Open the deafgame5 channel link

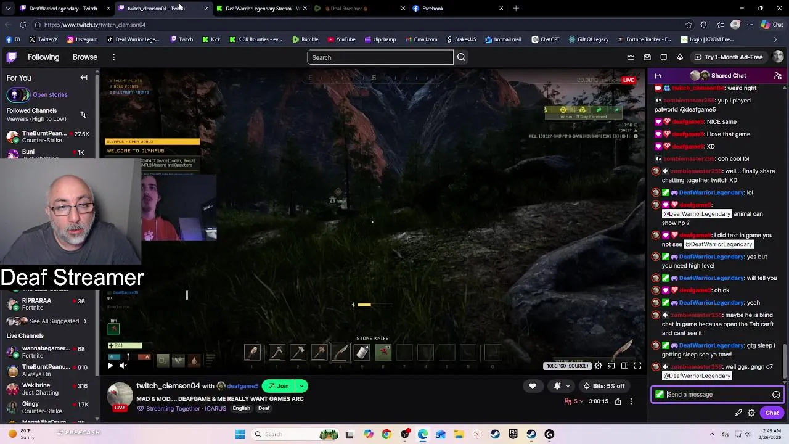click(242, 387)
